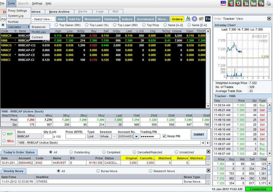The width and height of the screenshot is (273, 192).
Task: Click the SUBMIT order button
Action: point(199,134)
